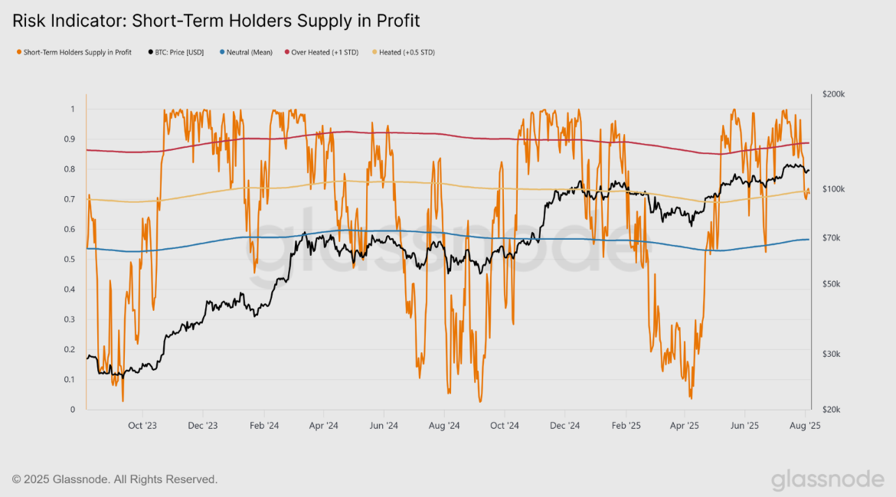The image size is (896, 497).
Task: Click the copyright Glassnode footer text
Action: tap(115, 479)
